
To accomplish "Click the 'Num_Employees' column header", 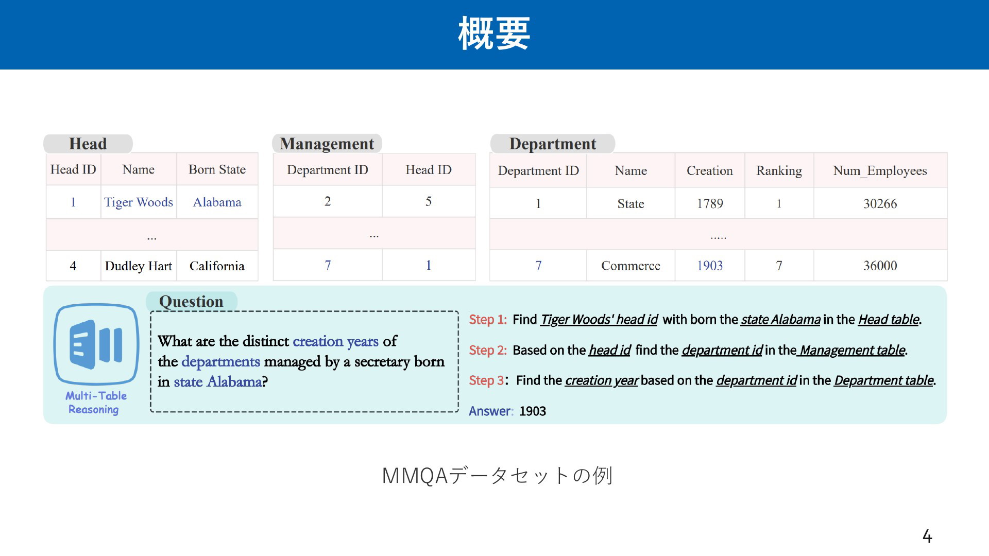I will click(x=880, y=170).
